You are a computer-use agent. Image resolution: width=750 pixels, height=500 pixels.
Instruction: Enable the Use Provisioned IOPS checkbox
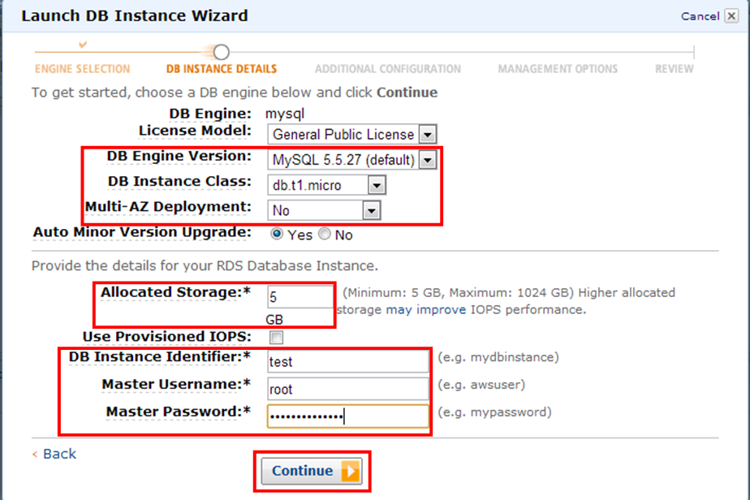[x=277, y=338]
